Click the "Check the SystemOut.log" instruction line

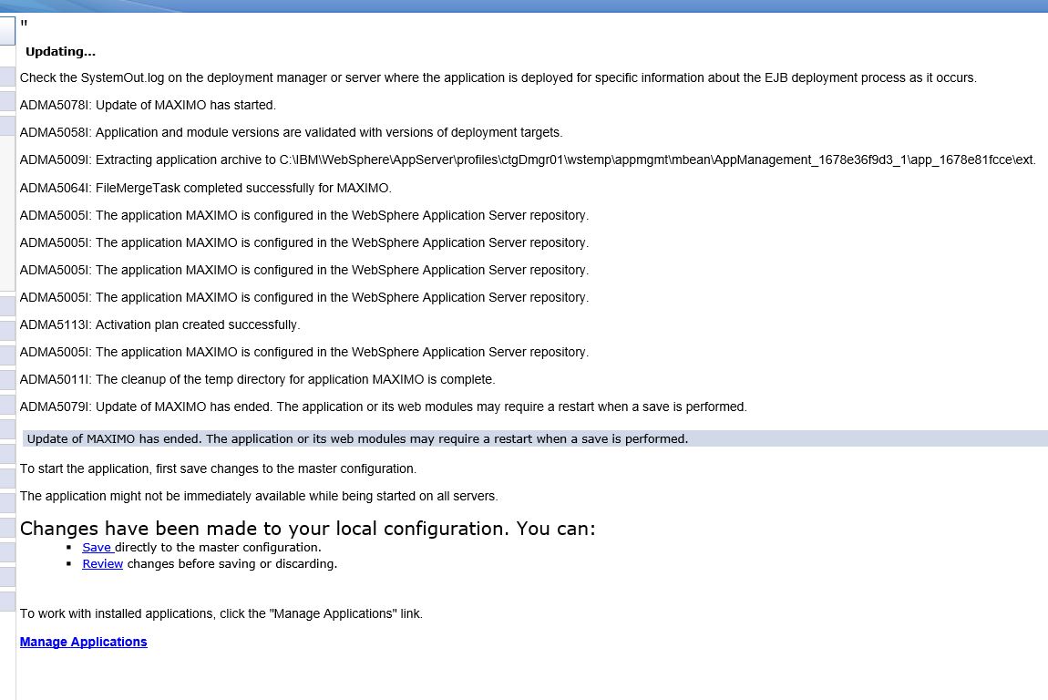point(498,78)
